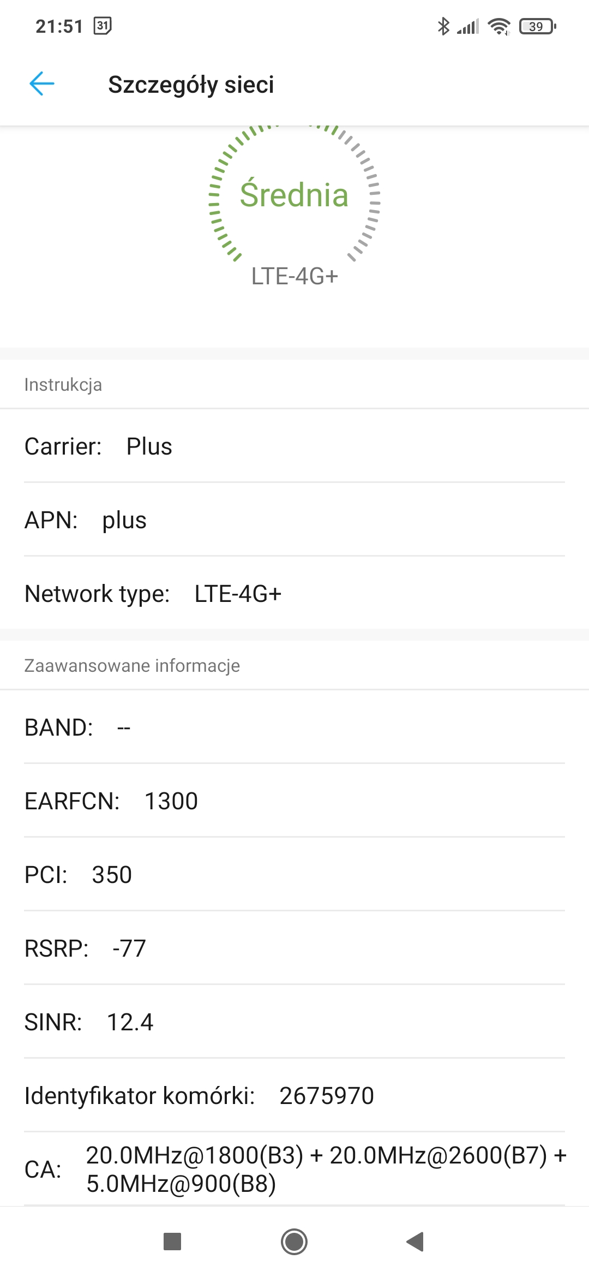Tap the CA carrier aggregation details row
The height and width of the screenshot is (1277, 589).
tap(294, 1169)
